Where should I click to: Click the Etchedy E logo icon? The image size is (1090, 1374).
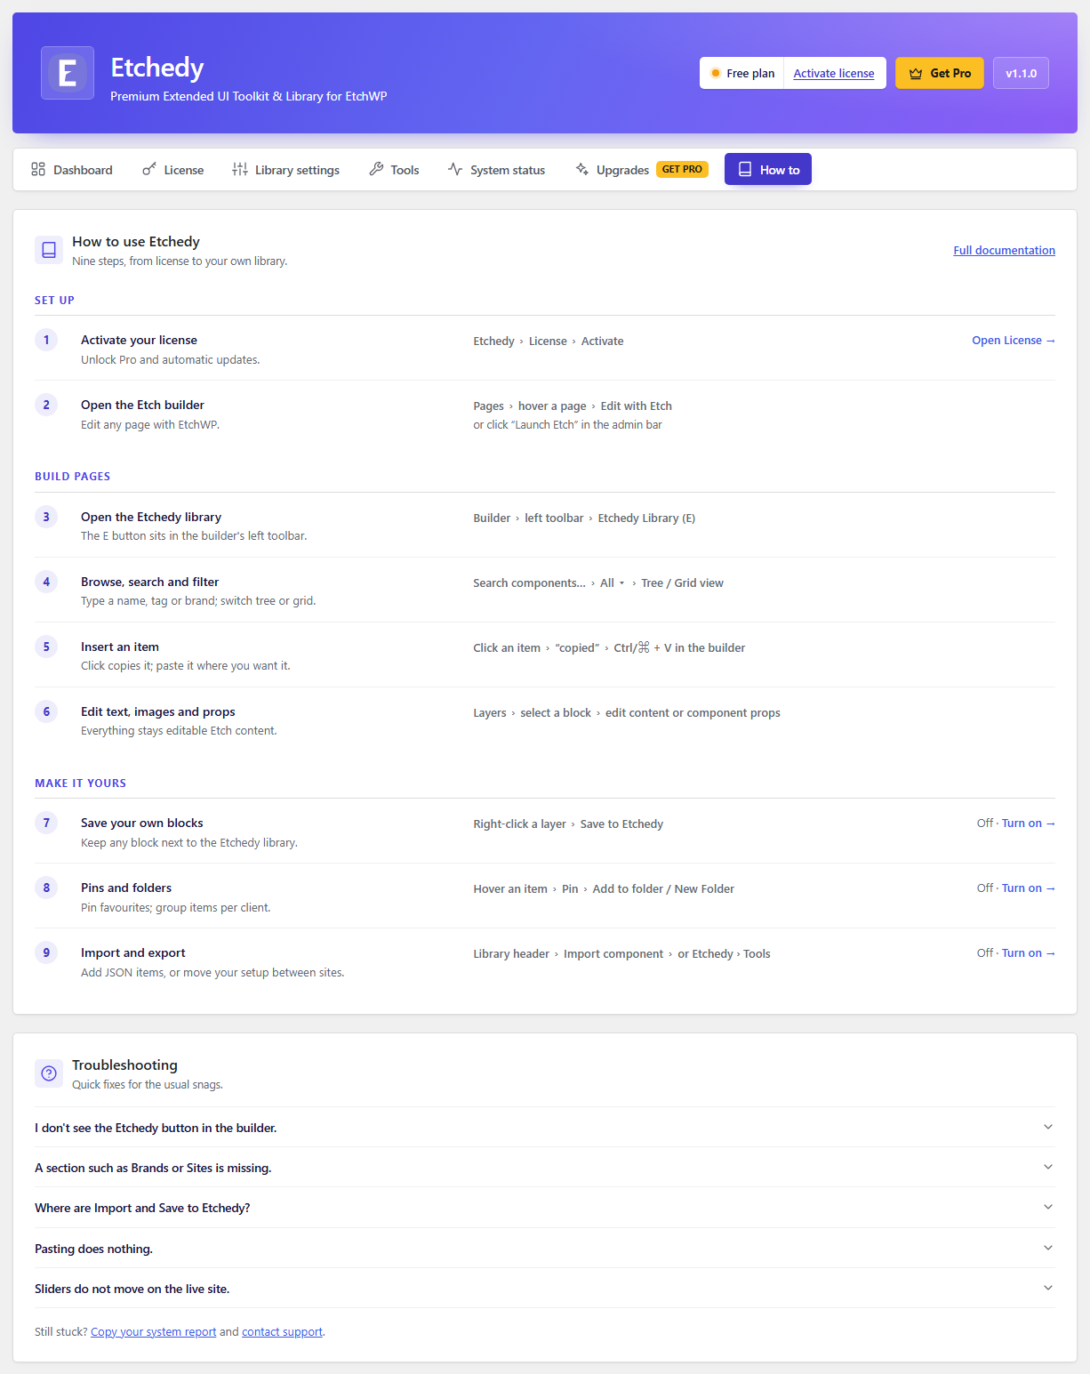[68, 73]
